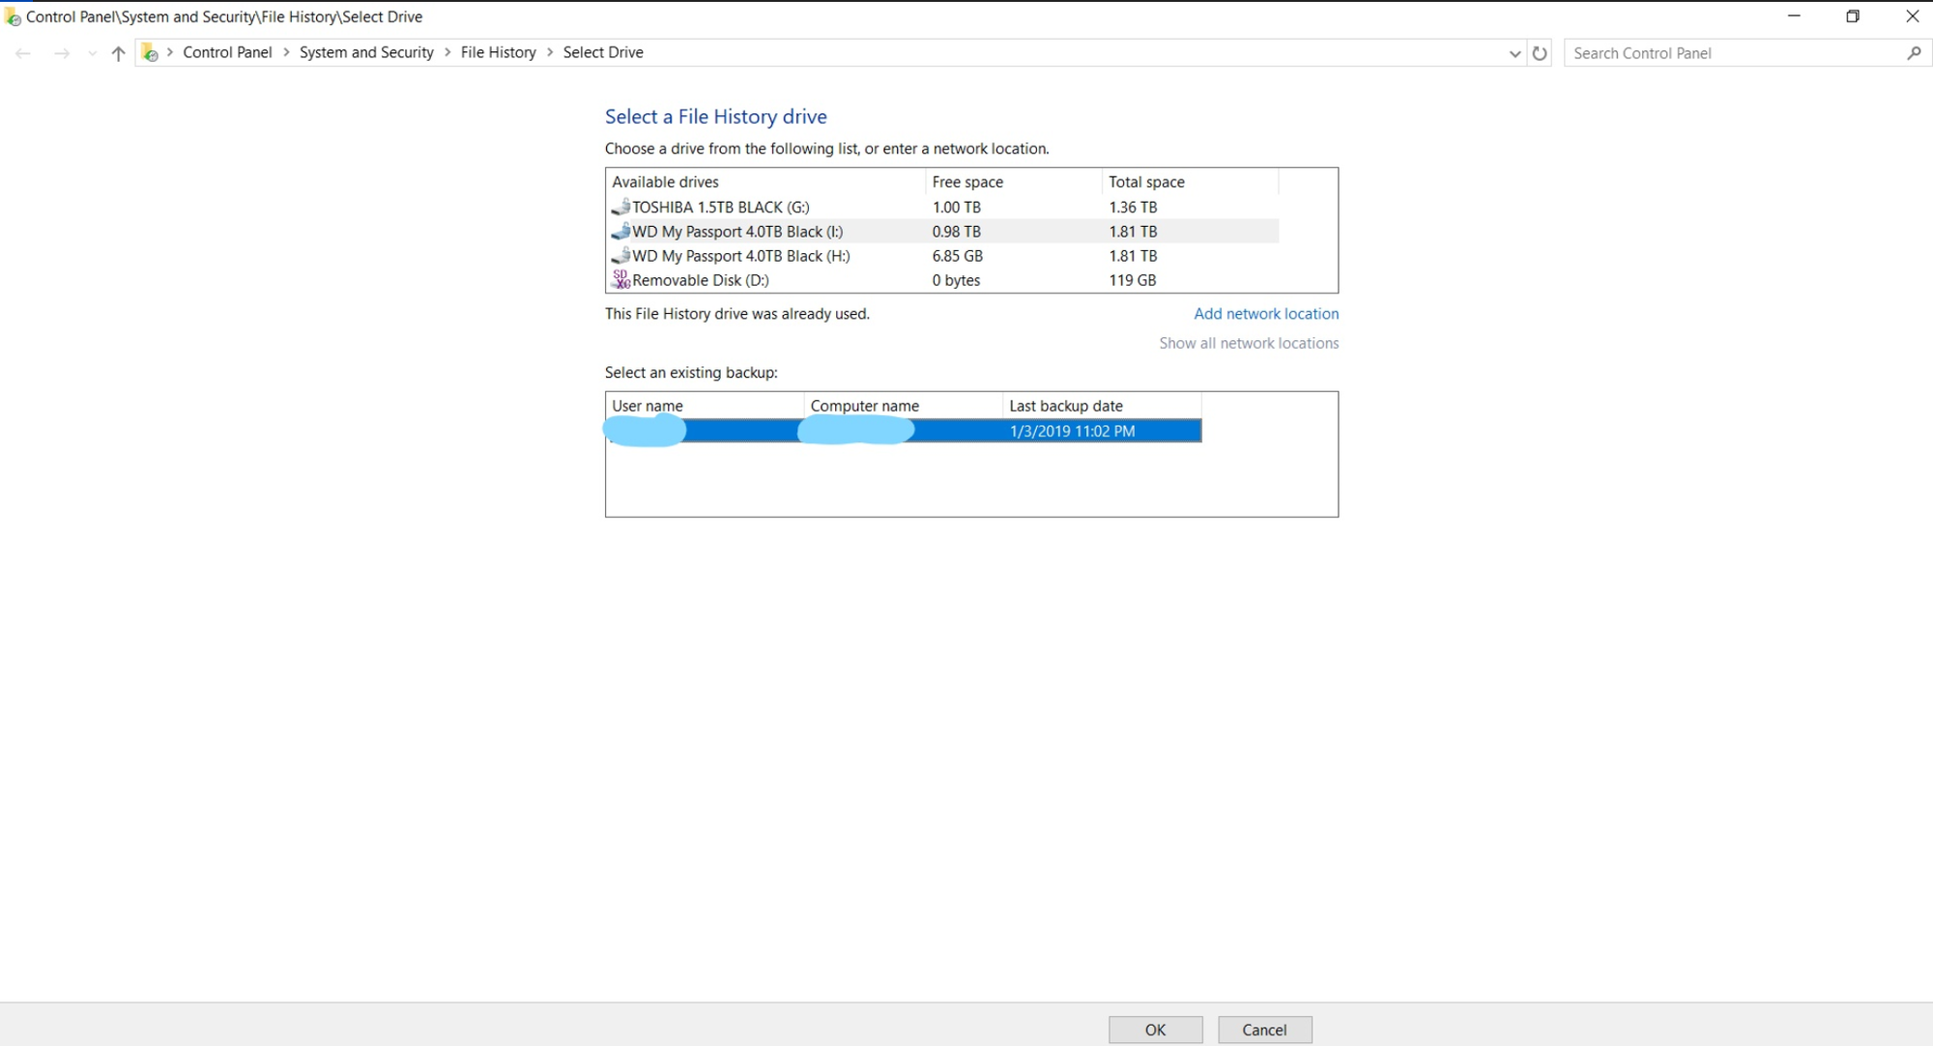Click the up one level arrow
Screen dimensions: 1933x1046
pyautogui.click(x=117, y=53)
